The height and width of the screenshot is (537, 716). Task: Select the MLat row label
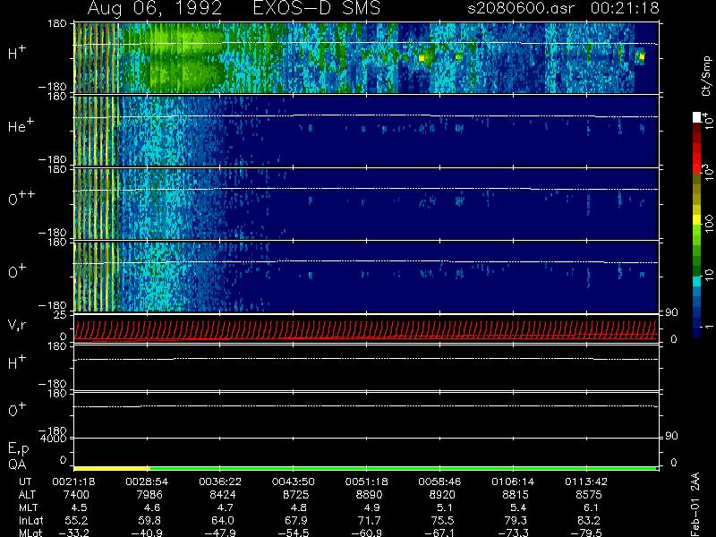30,533
